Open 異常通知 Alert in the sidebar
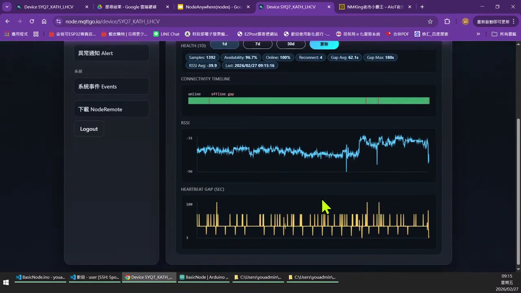The height and width of the screenshot is (293, 521). click(112, 53)
